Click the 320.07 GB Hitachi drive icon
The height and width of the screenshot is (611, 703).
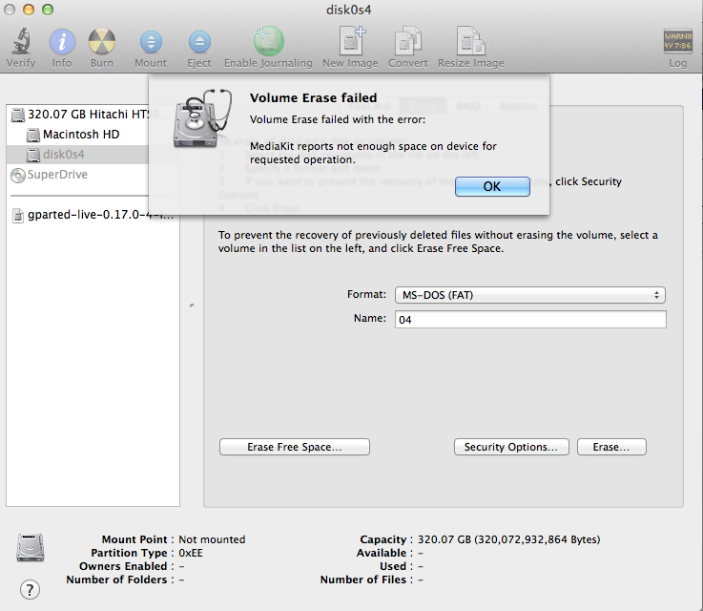pyautogui.click(x=18, y=115)
